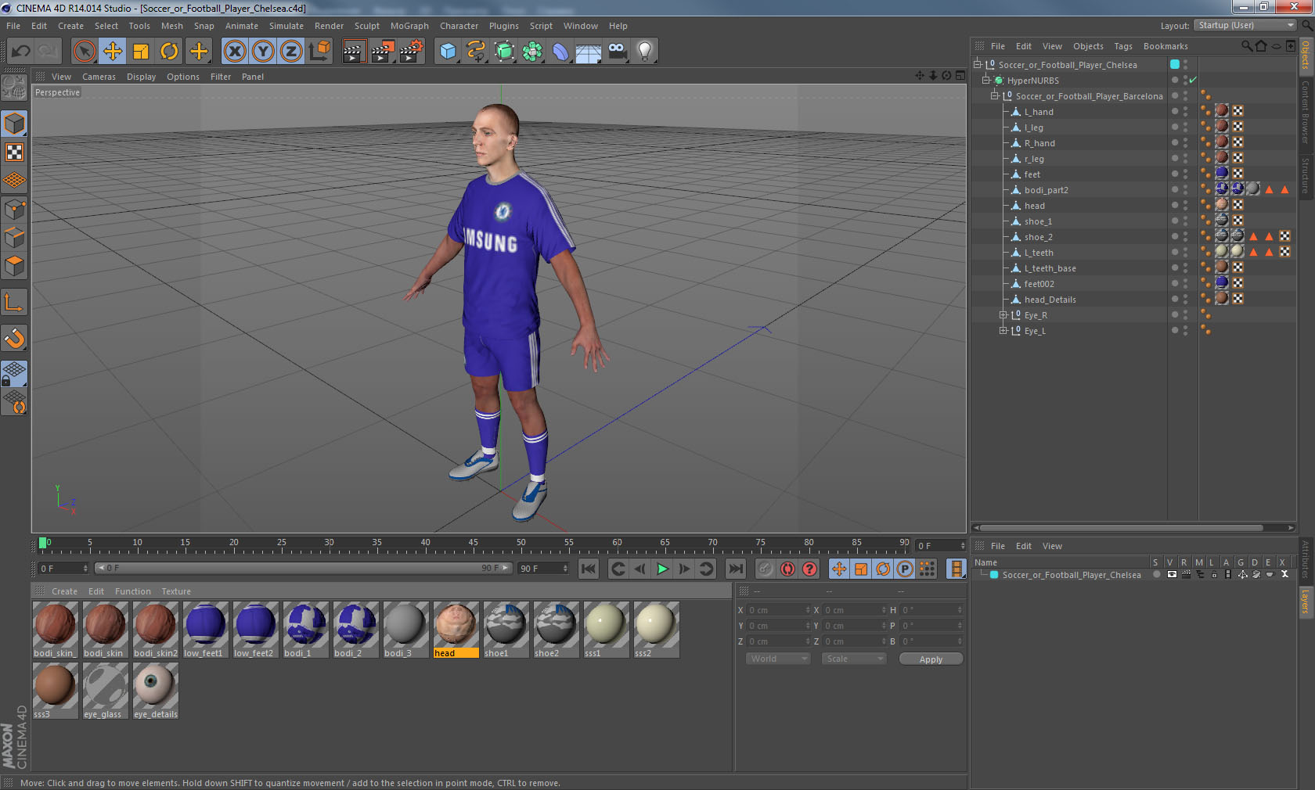Screen dimensions: 1315x790
Task: Select shoe_1 object in tree
Action: coord(1038,221)
